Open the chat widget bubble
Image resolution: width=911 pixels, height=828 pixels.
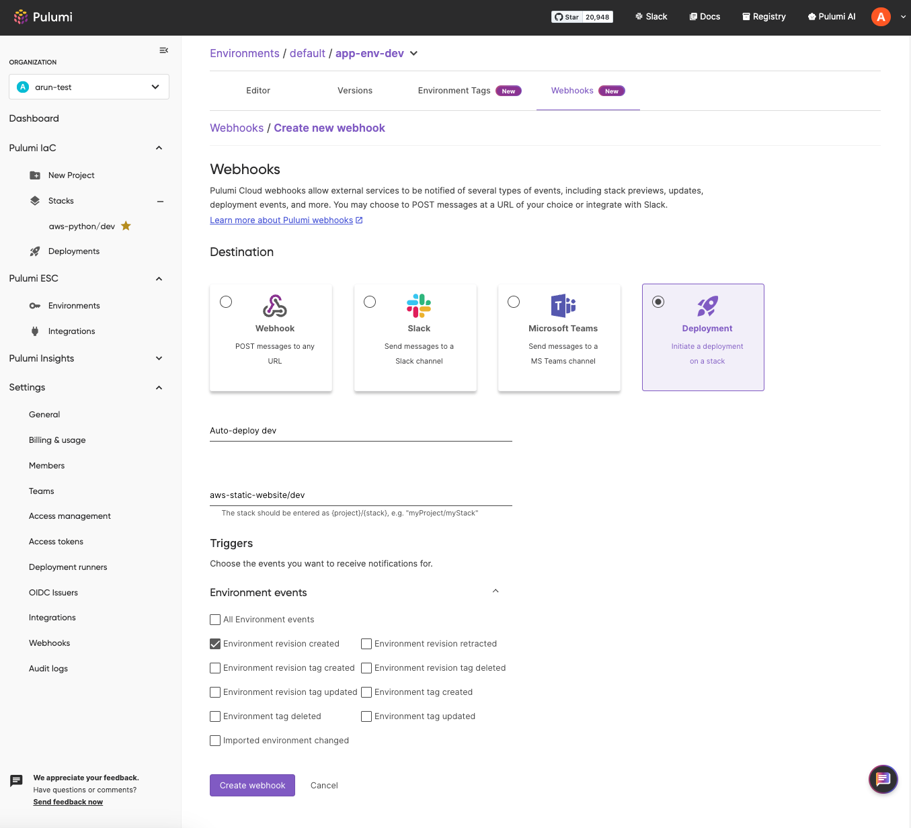click(883, 780)
